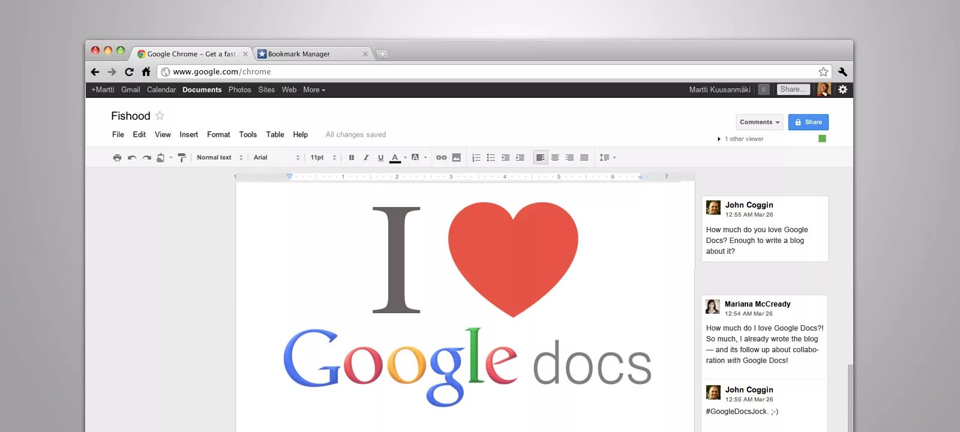This screenshot has height=432, width=960.
Task: Go to Gmail in the Google bar
Action: 130,90
